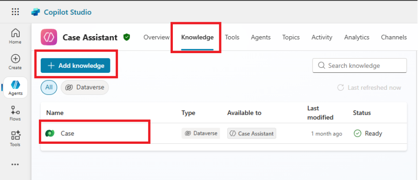Open the Topics tab
Image resolution: width=418 pixels, height=180 pixels.
[291, 38]
